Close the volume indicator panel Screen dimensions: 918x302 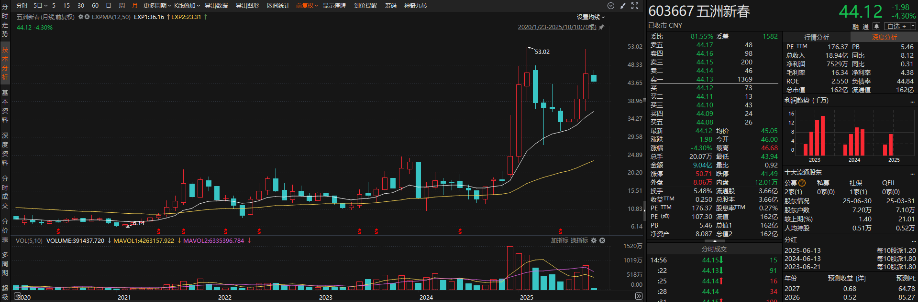click(602, 240)
